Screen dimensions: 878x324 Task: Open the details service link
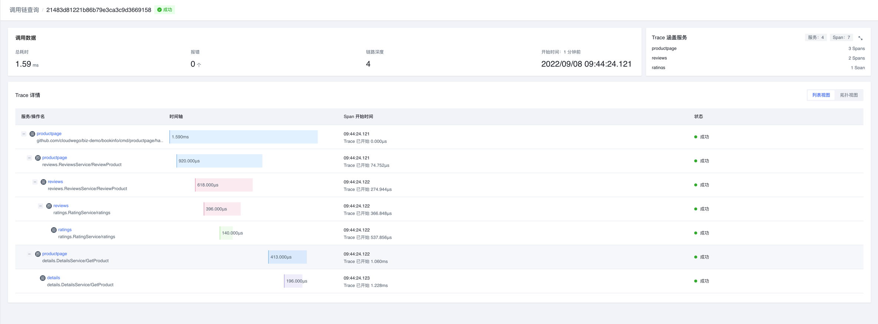(53, 278)
